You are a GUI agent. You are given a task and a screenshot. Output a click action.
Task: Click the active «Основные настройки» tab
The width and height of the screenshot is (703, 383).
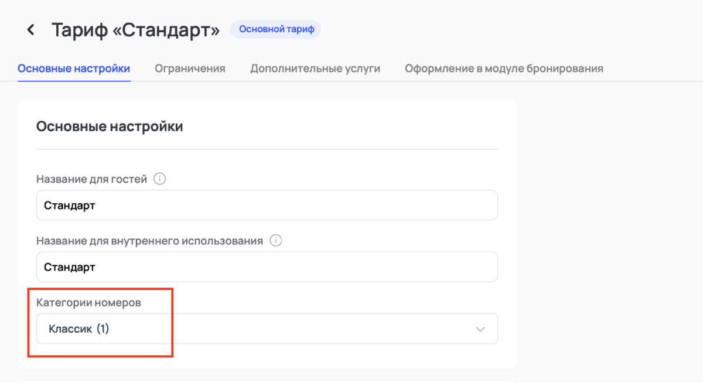click(74, 68)
